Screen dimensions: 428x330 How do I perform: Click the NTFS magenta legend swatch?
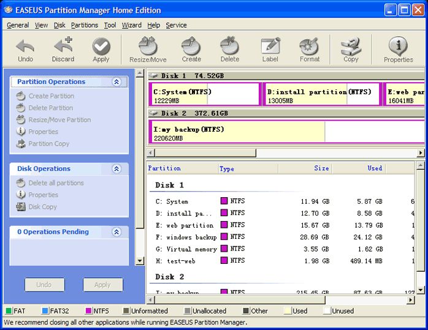tap(88, 310)
